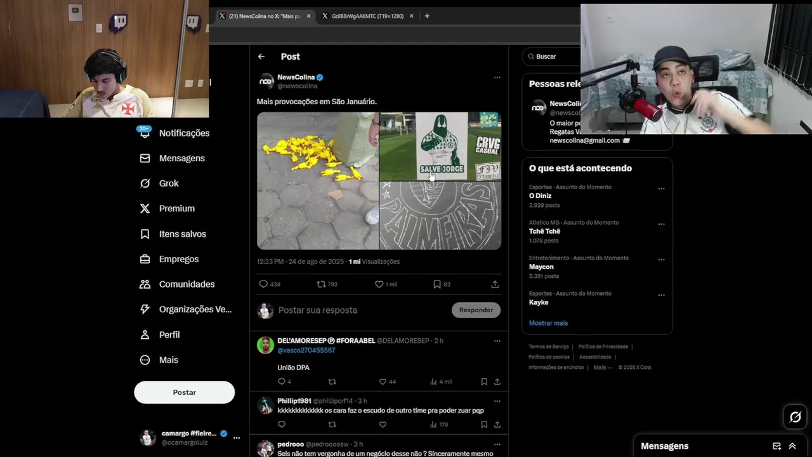Open more options on NewsColina post
The width and height of the screenshot is (812, 457).
[x=497, y=77]
